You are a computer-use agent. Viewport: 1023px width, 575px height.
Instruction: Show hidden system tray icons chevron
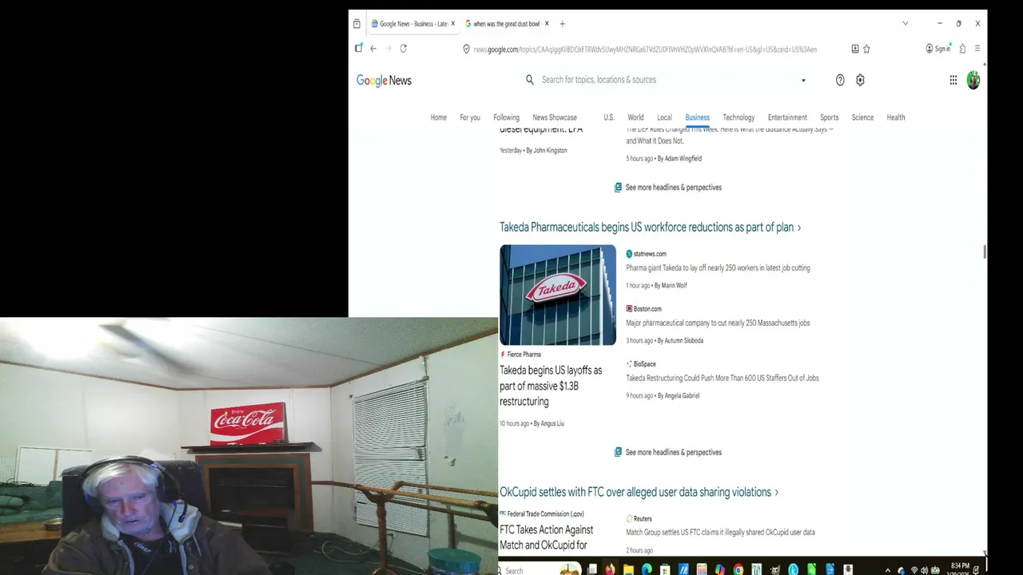click(888, 570)
